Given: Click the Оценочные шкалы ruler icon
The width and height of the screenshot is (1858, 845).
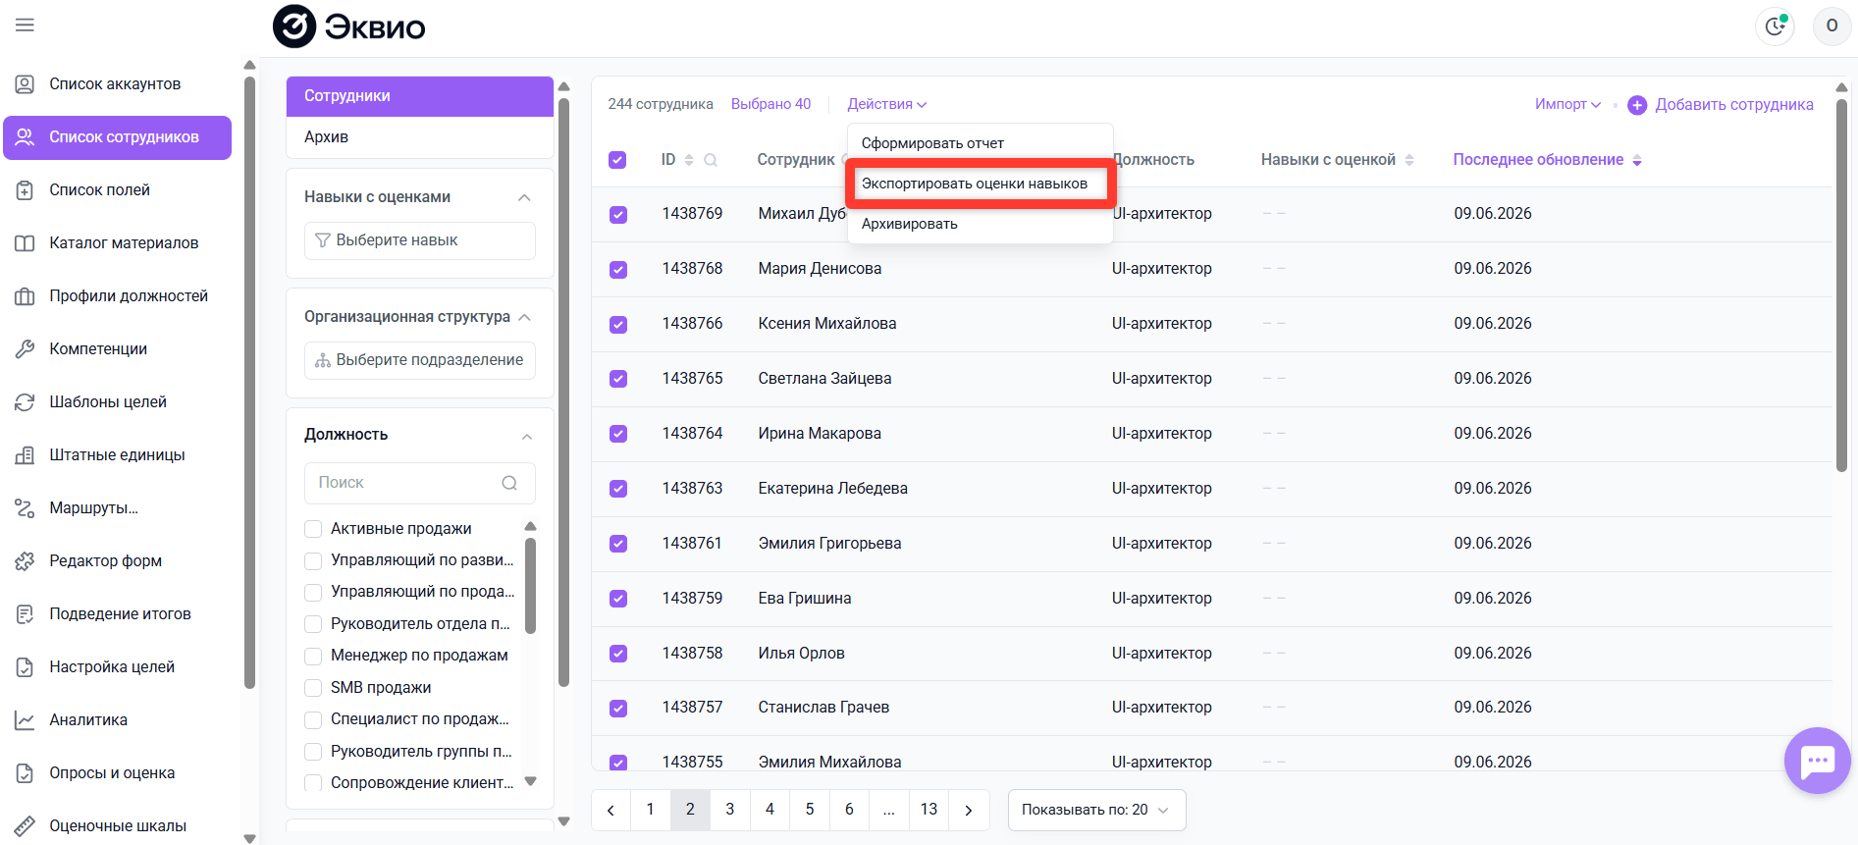Looking at the screenshot, I should pos(25,826).
